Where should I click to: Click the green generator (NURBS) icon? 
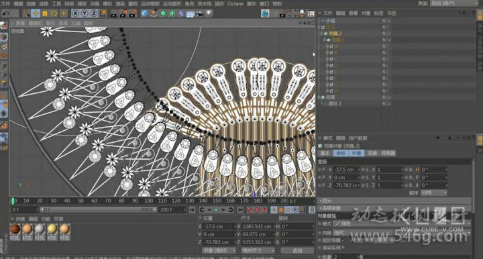coord(163,13)
